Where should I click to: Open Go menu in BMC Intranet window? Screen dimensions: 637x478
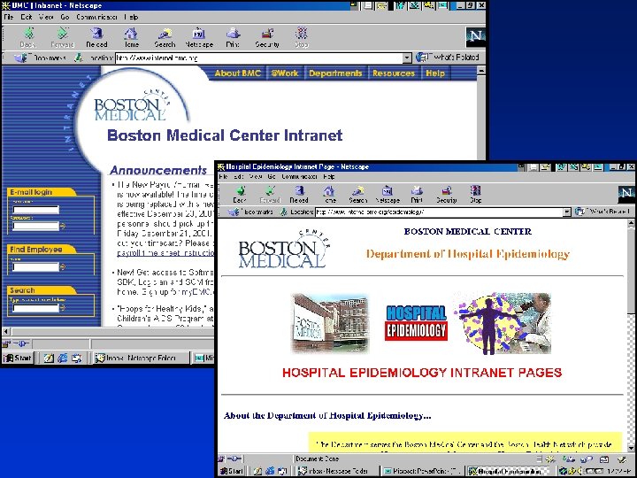click(x=65, y=17)
